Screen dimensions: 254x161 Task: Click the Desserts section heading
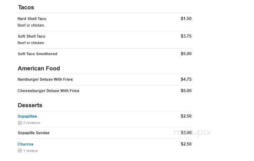click(x=30, y=105)
